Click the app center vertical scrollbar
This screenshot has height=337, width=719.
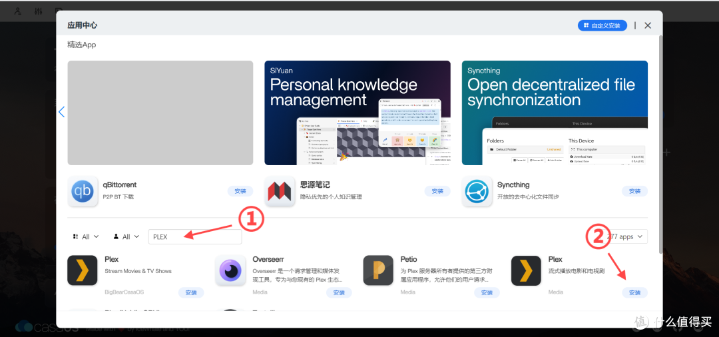point(660,143)
